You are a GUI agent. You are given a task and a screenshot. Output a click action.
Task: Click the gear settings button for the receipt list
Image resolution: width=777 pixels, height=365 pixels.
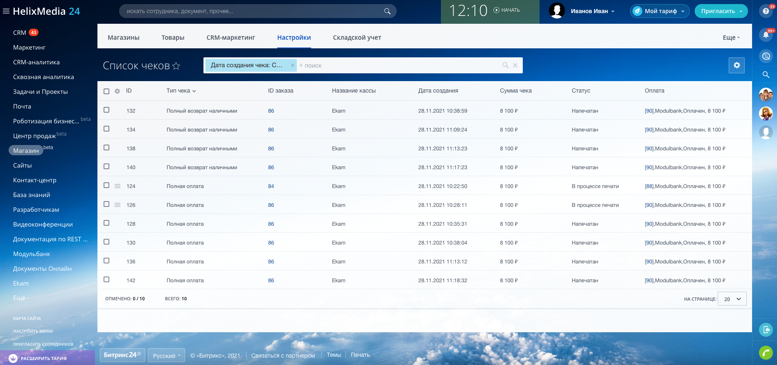(x=736, y=66)
